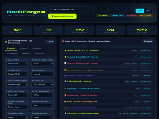Click the Voice Search & SGE-Ready Answer title
Image resolution: width=159 pixels, height=119 pixels.
[83, 113]
